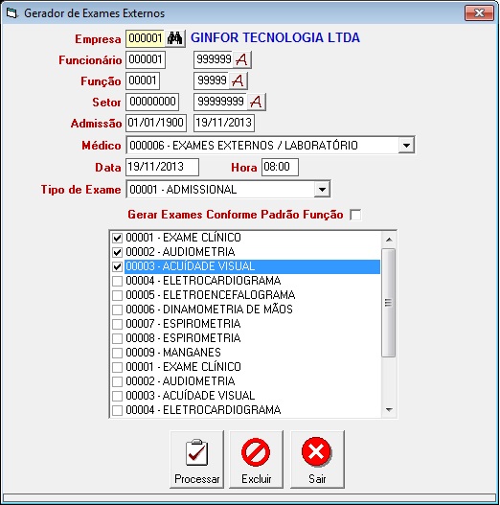Click the Processar clipboard icon
Screen dimensions: 500x505
(x=196, y=452)
